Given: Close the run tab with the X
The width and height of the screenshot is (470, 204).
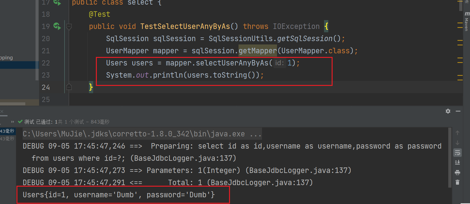Looking at the screenshot, I should 2,112.
